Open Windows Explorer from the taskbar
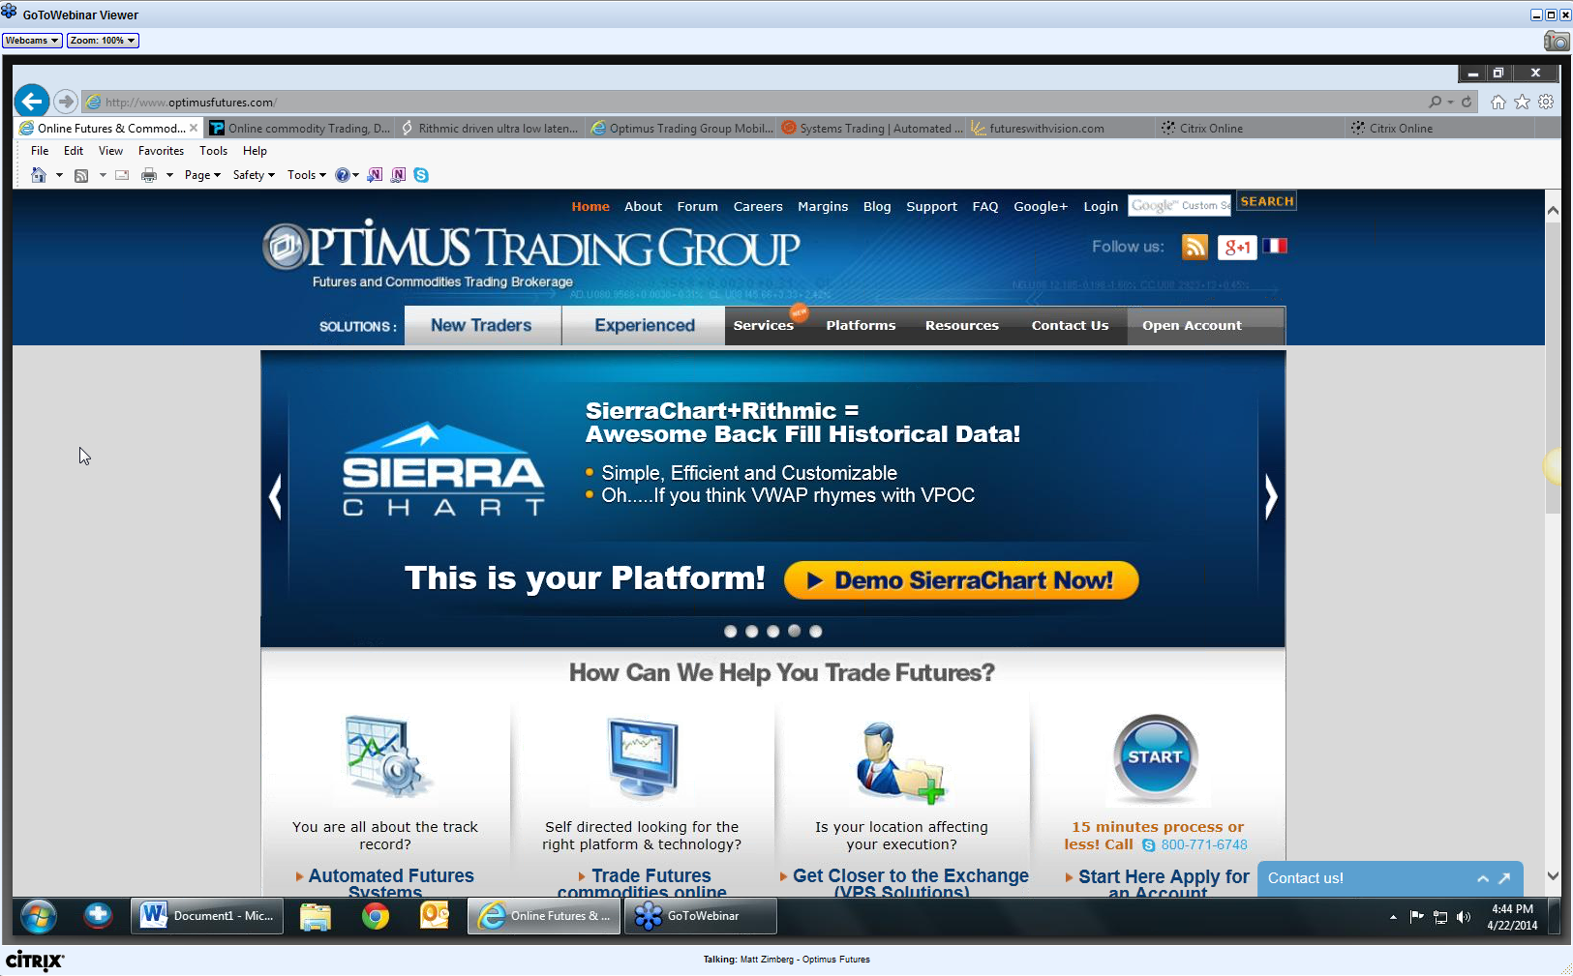The width and height of the screenshot is (1573, 976). pos(316,916)
